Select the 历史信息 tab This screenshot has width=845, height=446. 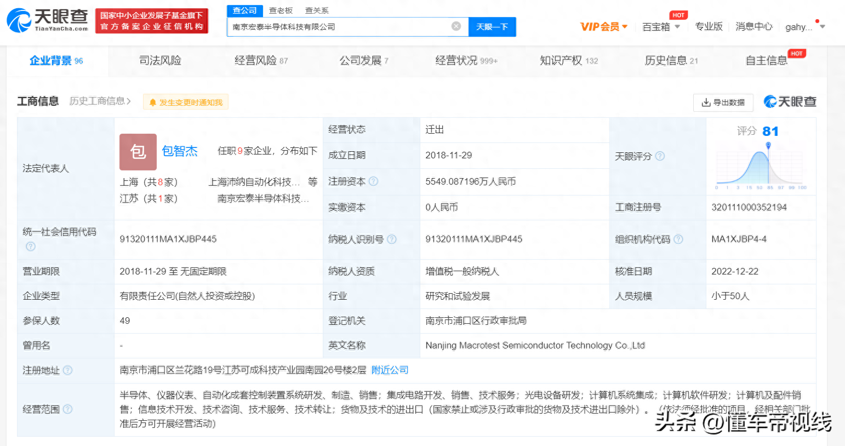coord(671,60)
